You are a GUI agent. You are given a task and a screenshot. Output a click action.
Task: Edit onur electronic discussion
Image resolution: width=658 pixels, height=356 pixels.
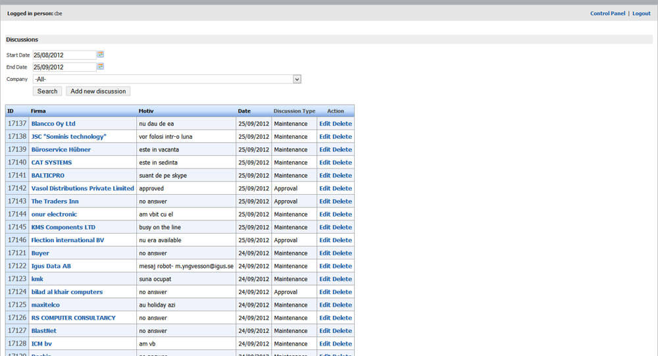325,215
